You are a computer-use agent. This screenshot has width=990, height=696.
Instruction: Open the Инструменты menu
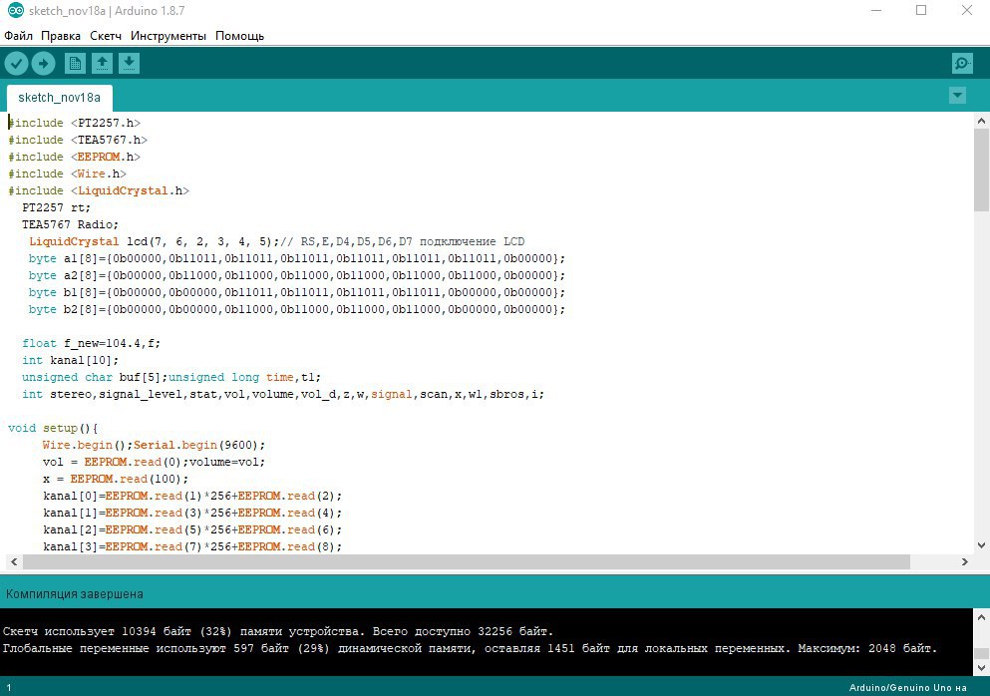167,36
